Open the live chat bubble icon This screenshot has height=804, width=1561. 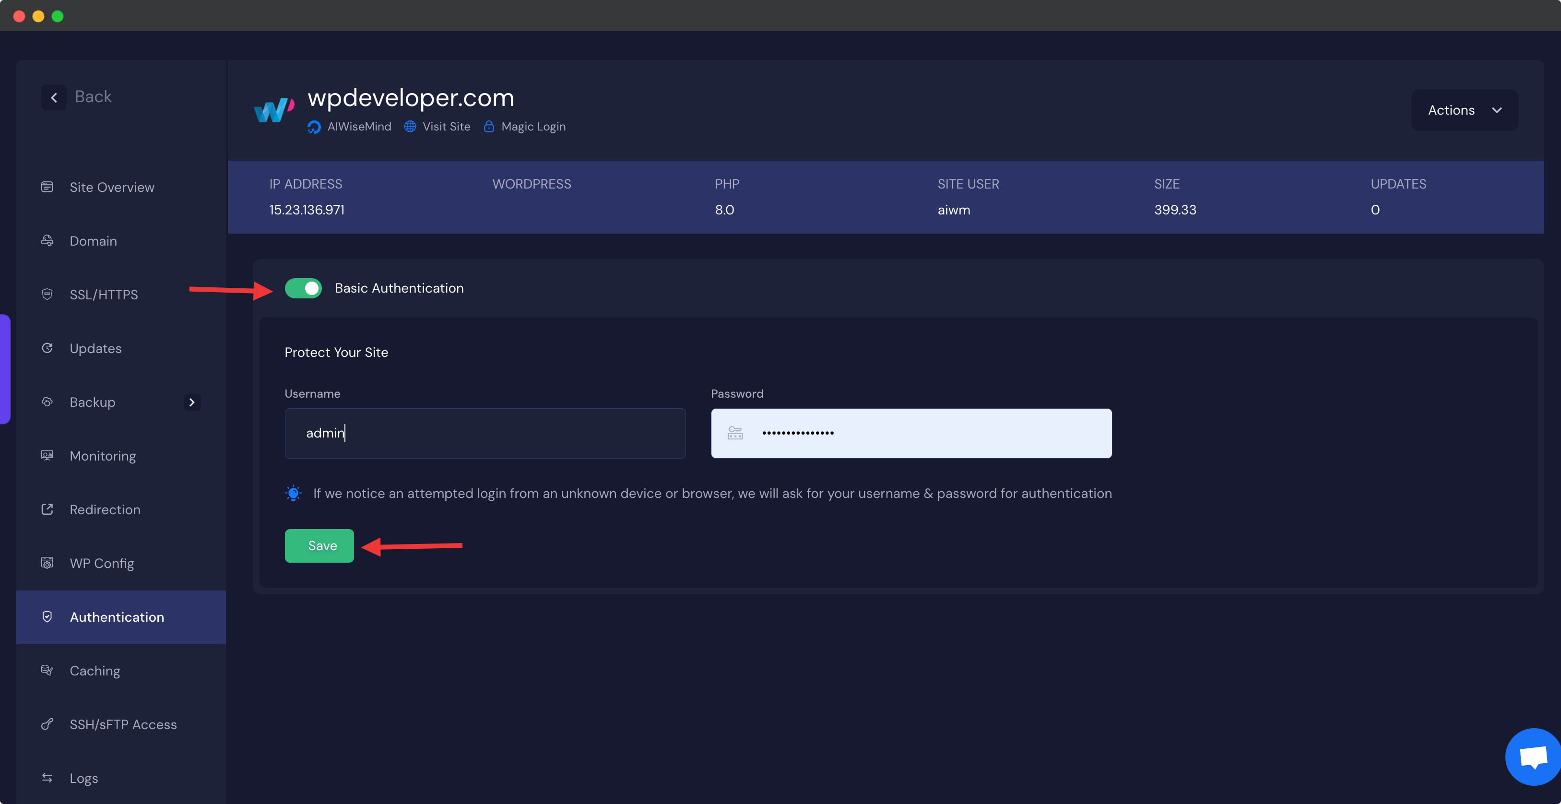[1533, 757]
